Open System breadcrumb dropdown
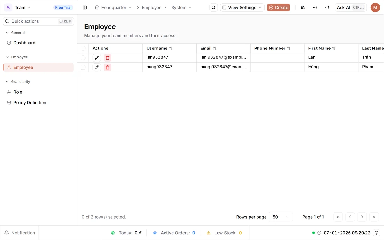This screenshot has height=240, width=384. pos(181,7)
